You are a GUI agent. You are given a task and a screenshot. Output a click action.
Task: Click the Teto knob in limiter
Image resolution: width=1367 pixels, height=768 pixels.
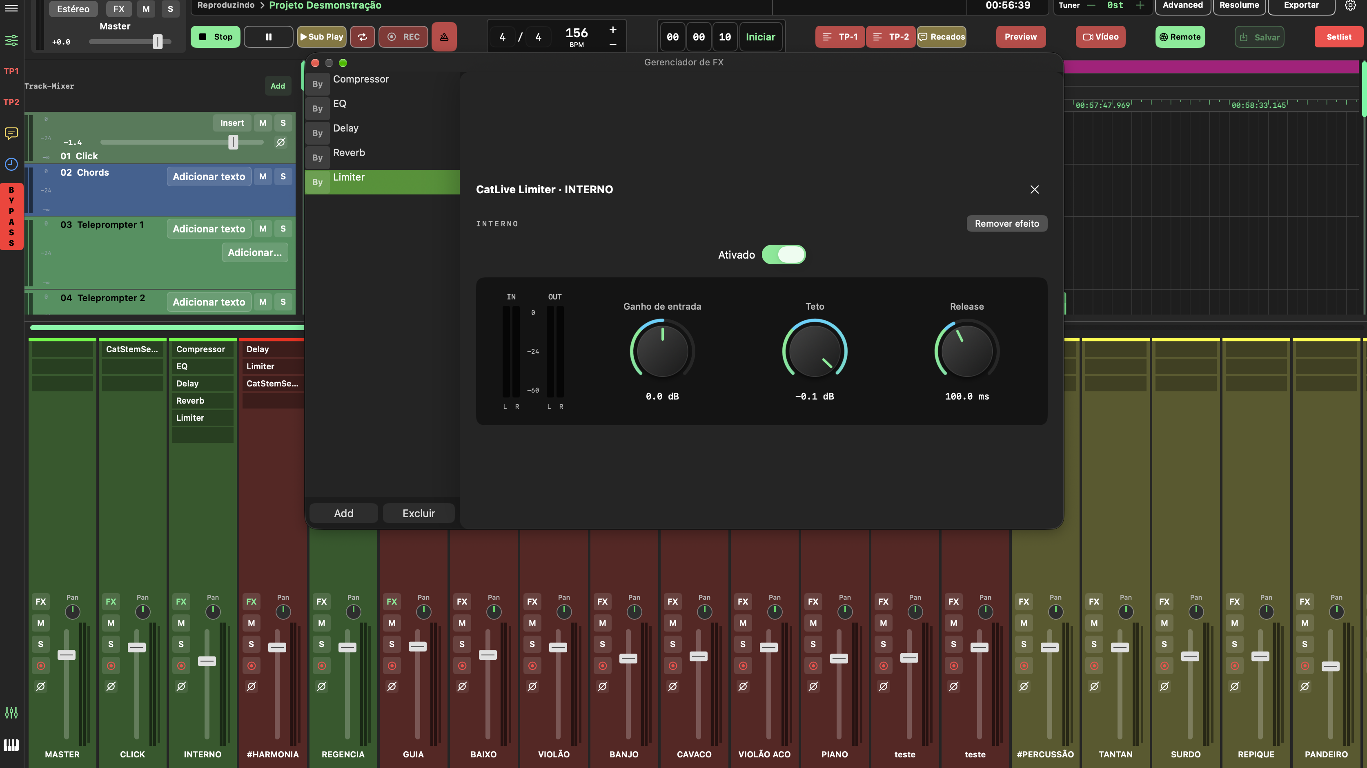coord(815,351)
